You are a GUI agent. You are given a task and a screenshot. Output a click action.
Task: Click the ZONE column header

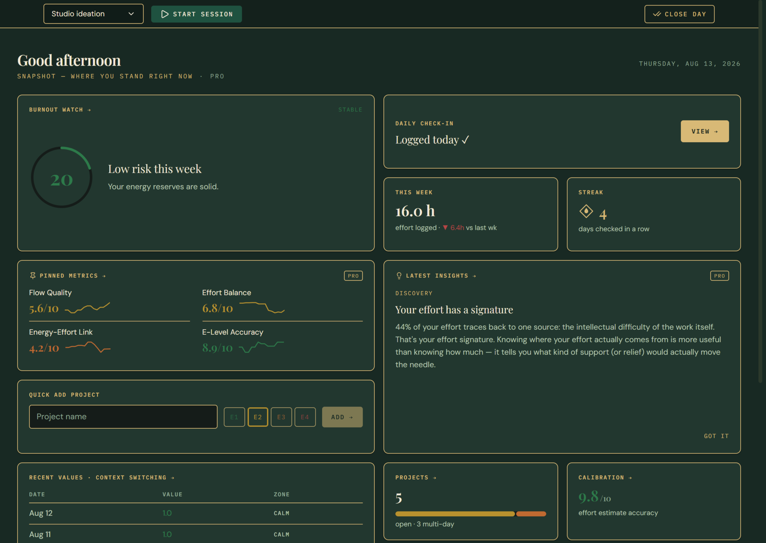281,494
